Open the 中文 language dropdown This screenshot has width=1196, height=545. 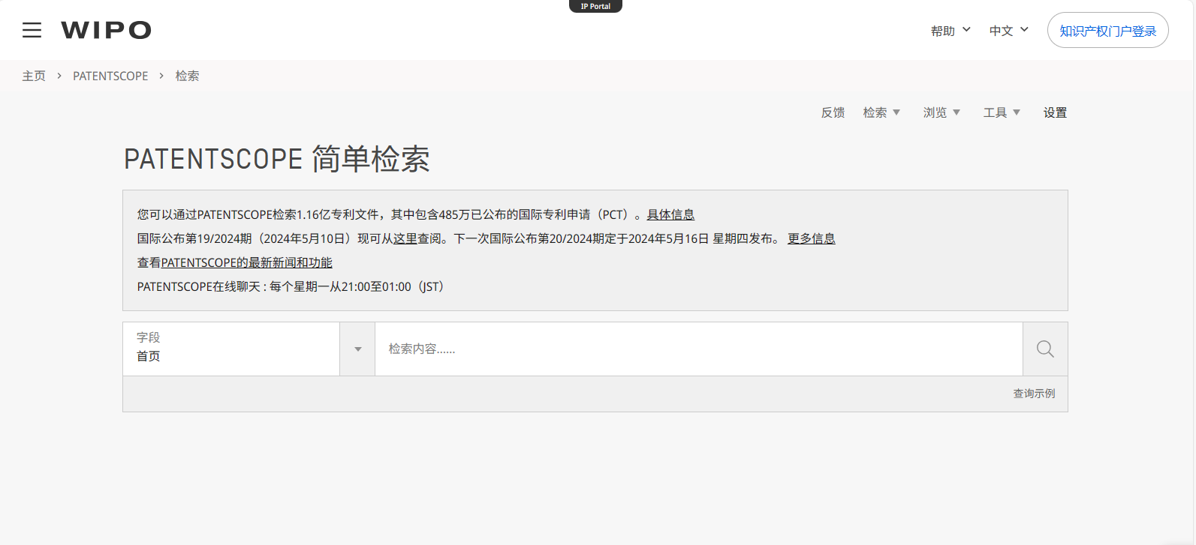point(1008,31)
